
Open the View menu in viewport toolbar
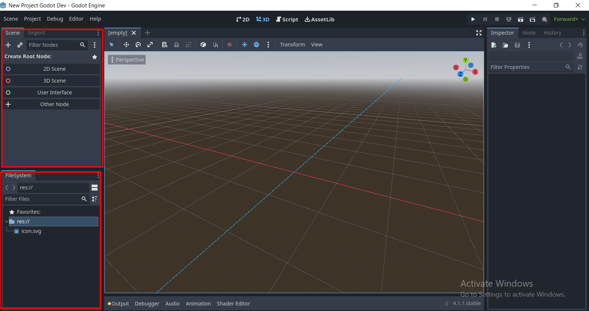(317, 45)
